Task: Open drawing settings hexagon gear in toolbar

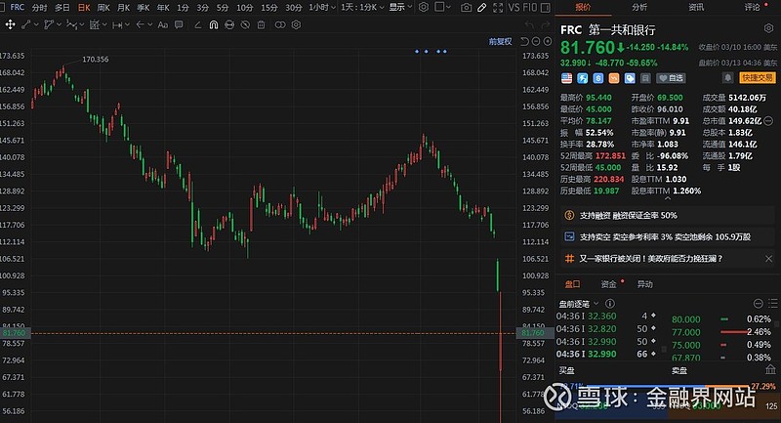Action: pos(297,24)
